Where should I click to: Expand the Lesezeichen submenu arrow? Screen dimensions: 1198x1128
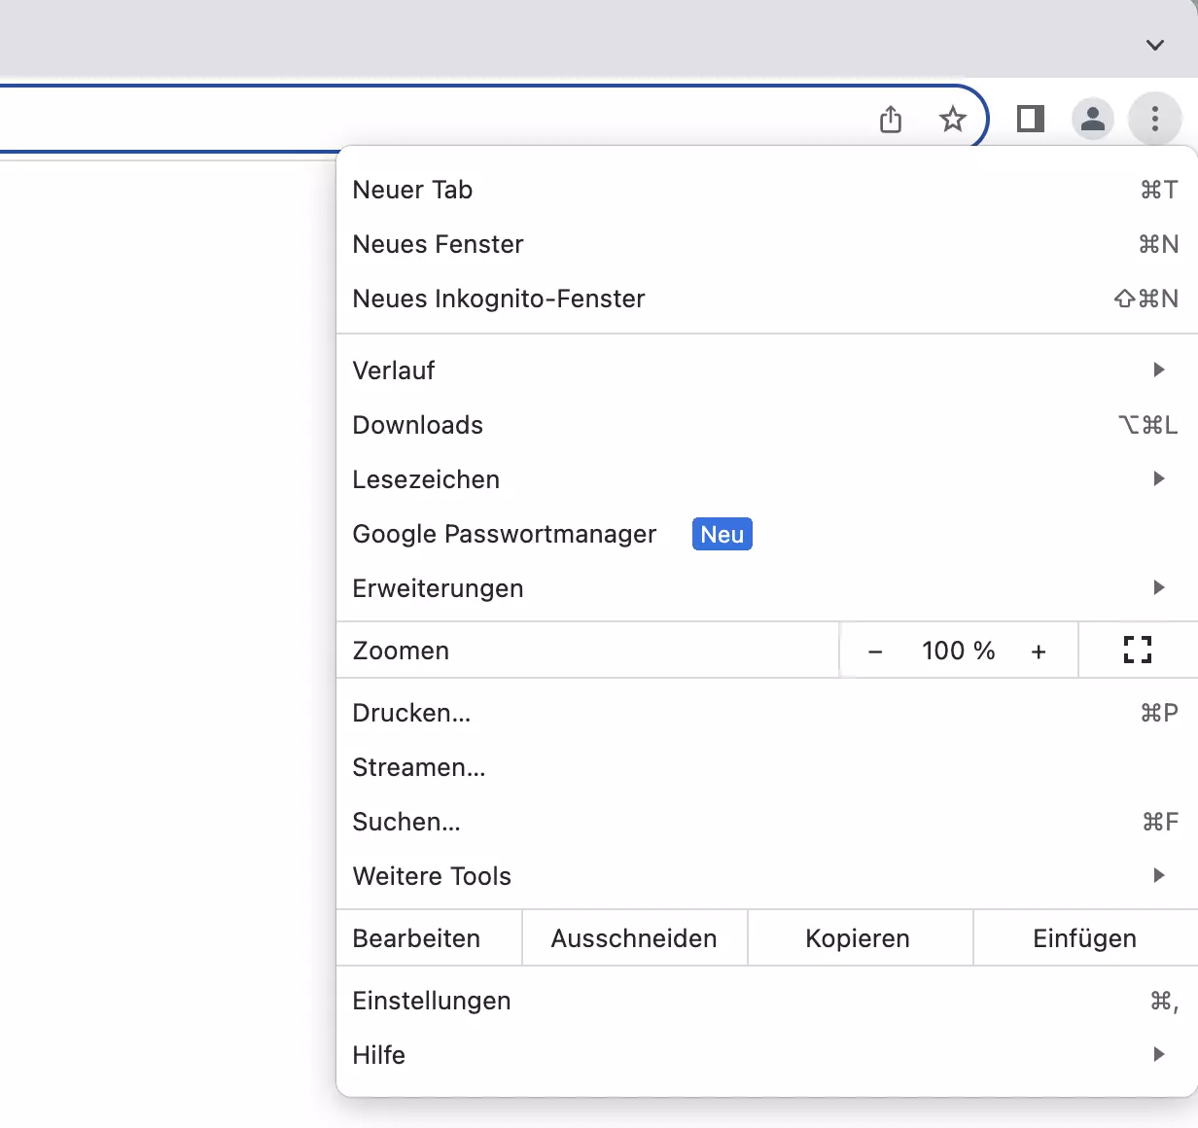[1158, 478]
